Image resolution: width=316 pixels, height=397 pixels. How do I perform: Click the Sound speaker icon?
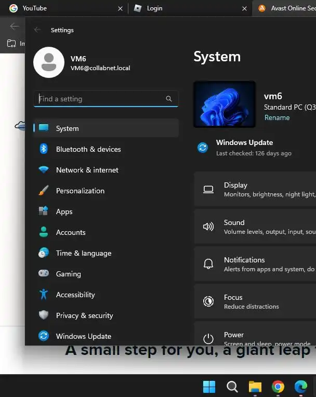click(208, 227)
